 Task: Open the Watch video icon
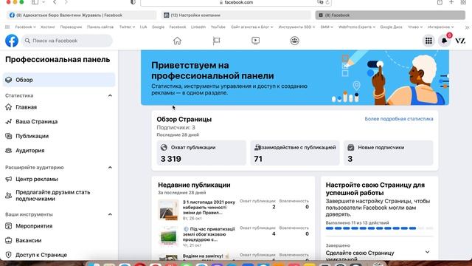tap(256, 41)
